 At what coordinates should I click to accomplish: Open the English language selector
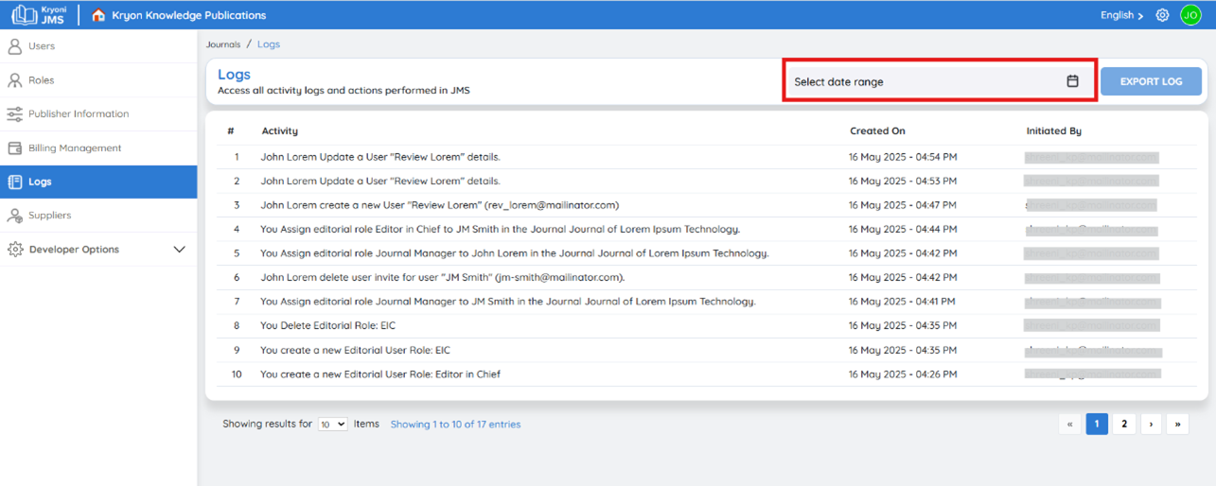tap(1121, 15)
